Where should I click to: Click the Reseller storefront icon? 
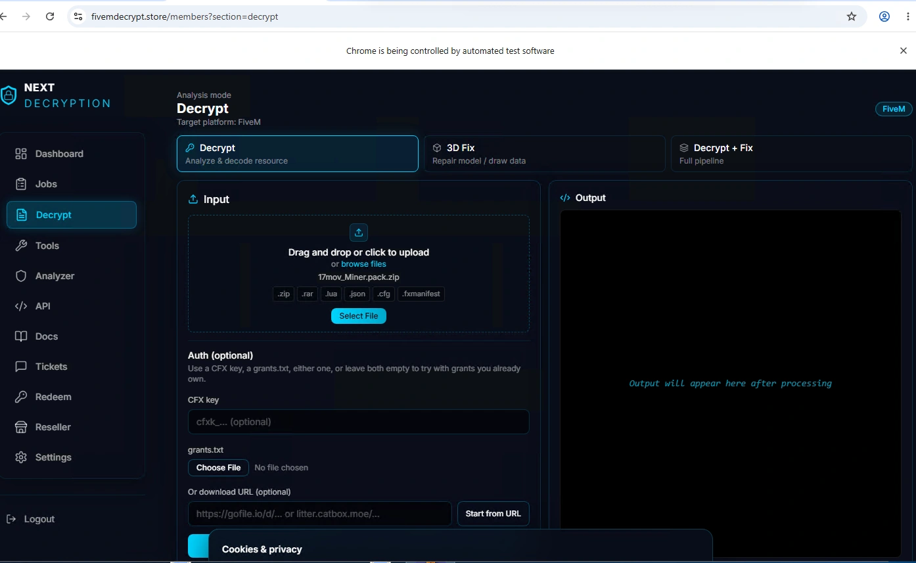pyautogui.click(x=21, y=427)
